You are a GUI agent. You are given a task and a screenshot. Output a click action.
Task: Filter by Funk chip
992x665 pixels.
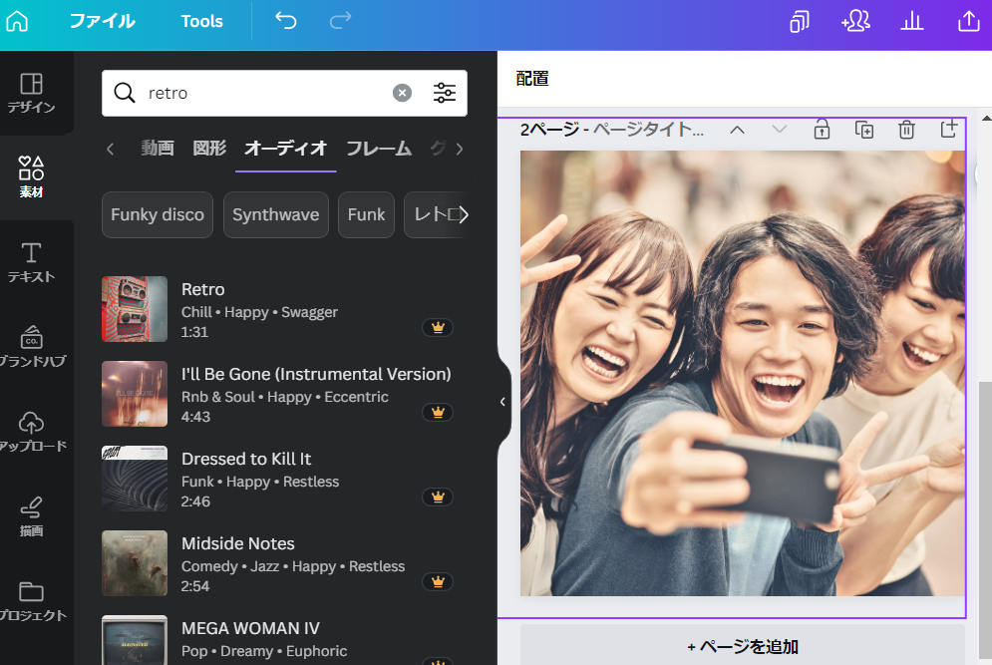coord(366,215)
